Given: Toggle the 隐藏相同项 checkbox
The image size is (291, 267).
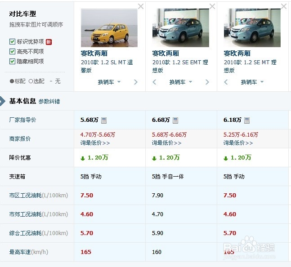Looking at the screenshot, I should tap(12, 61).
